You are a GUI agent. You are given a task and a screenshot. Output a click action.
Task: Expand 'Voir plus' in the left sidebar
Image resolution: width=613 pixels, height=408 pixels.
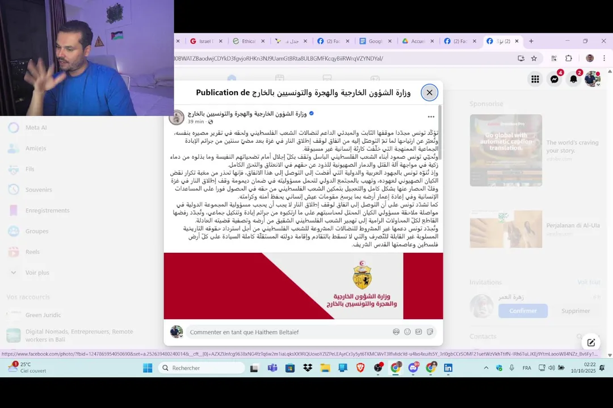coord(37,273)
